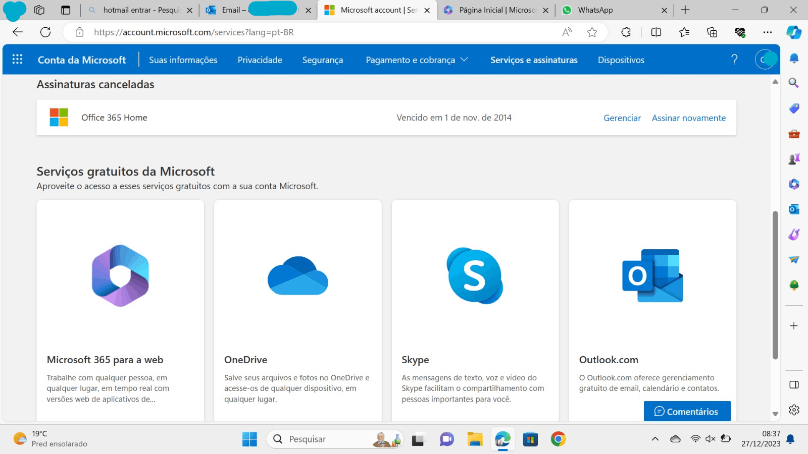Open the Outlook.com service card
This screenshot has height=454, width=808.
point(652,310)
